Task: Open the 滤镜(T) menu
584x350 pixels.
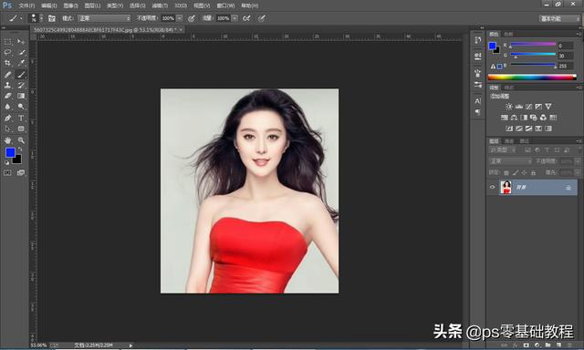Action: point(160,5)
